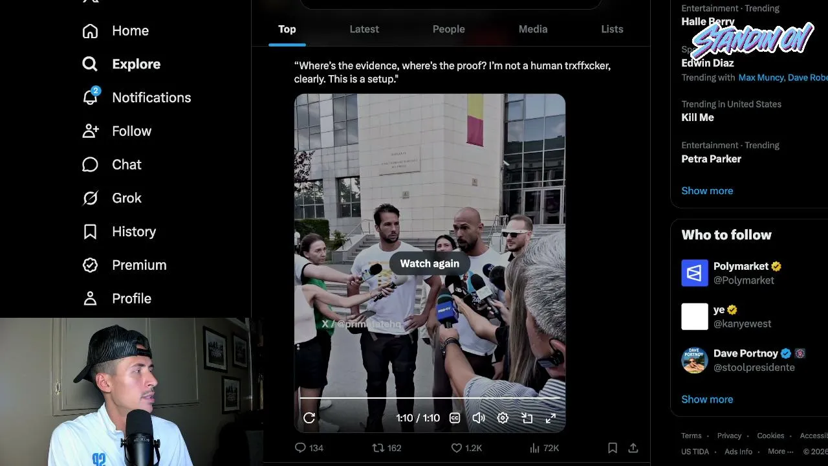The width and height of the screenshot is (828, 466).
Task: Bookmark the post
Action: 613,448
